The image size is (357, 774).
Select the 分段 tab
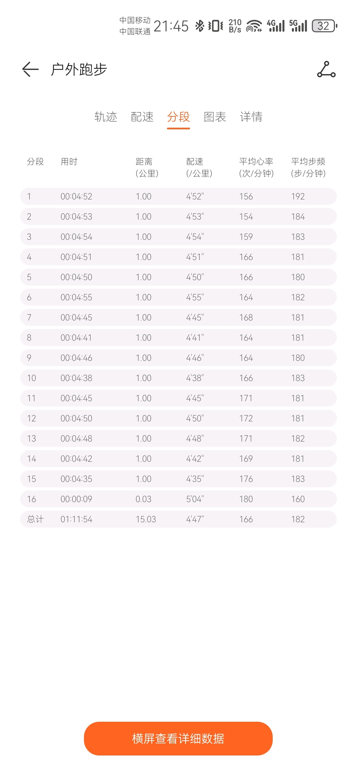tap(178, 117)
